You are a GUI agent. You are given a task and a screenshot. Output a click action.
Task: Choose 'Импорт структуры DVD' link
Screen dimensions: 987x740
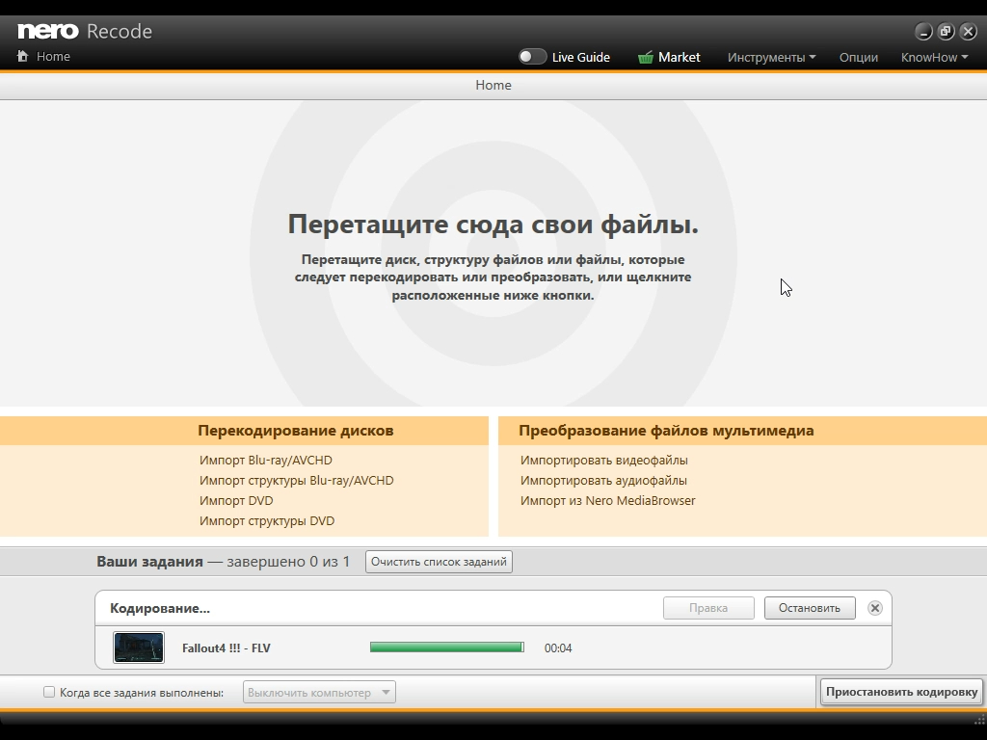coord(267,520)
